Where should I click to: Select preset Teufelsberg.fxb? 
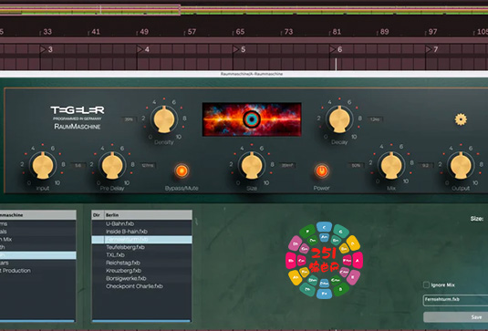142,247
